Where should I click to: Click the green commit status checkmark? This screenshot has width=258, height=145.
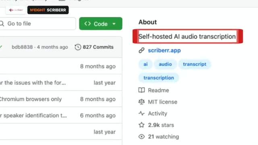tap(1, 47)
